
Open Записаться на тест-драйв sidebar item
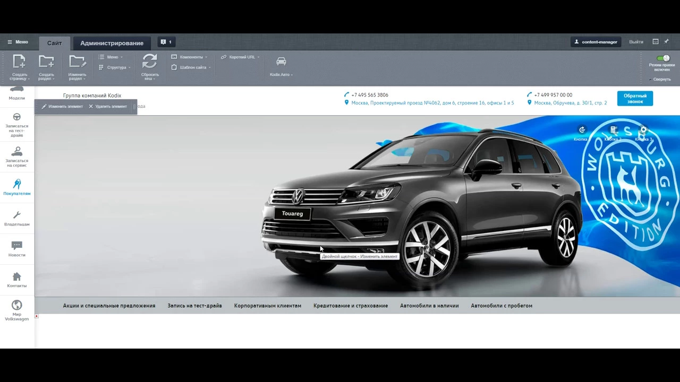point(16,125)
